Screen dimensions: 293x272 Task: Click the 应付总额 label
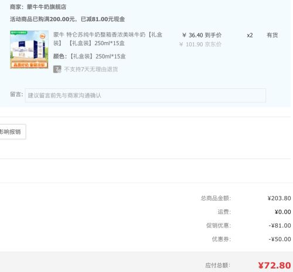point(218,266)
